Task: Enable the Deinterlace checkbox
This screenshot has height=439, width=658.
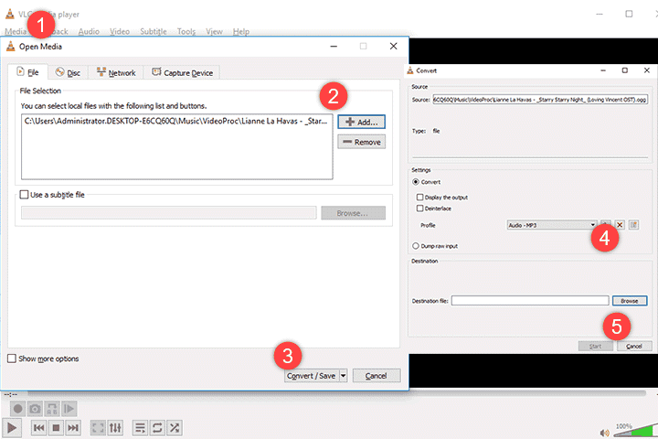Action: pyautogui.click(x=419, y=209)
